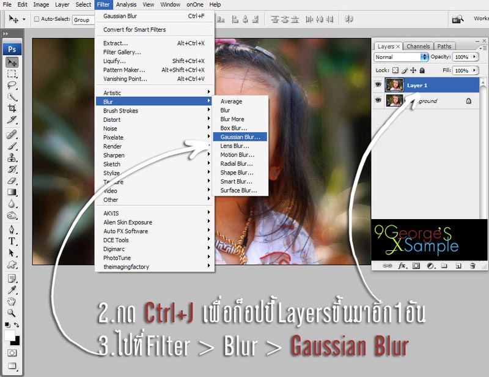Select the Slice tool
The image size is (489, 377).
click(x=12, y=120)
